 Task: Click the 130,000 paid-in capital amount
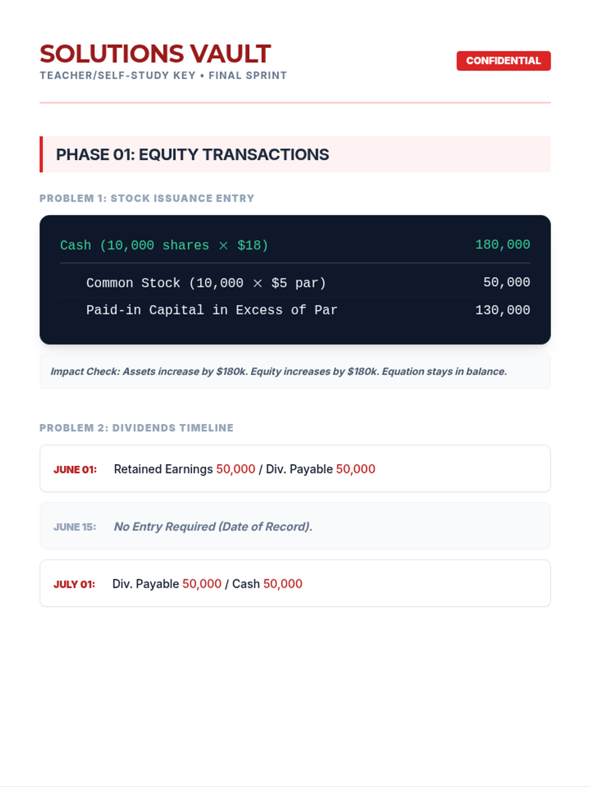click(x=502, y=310)
